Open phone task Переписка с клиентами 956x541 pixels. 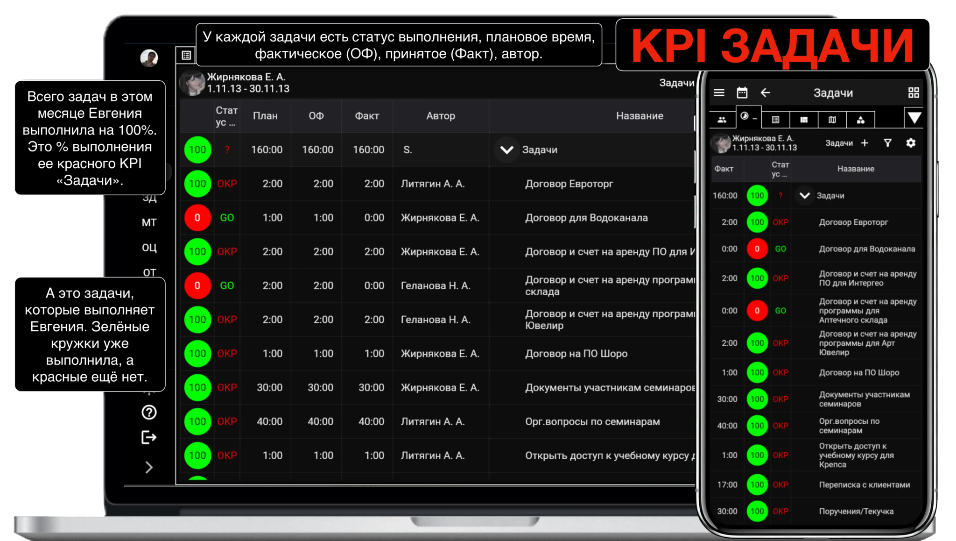point(865,485)
